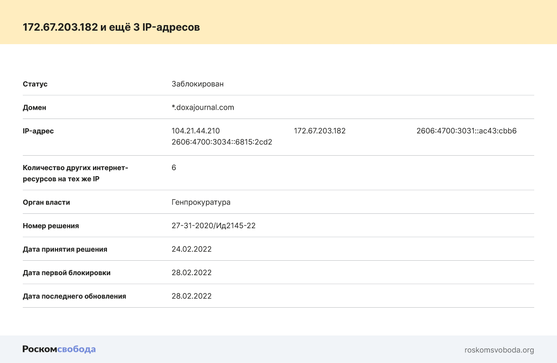Click the date next to Дата последнего обновления
Screen dimensions: 557x363
[x=192, y=296]
